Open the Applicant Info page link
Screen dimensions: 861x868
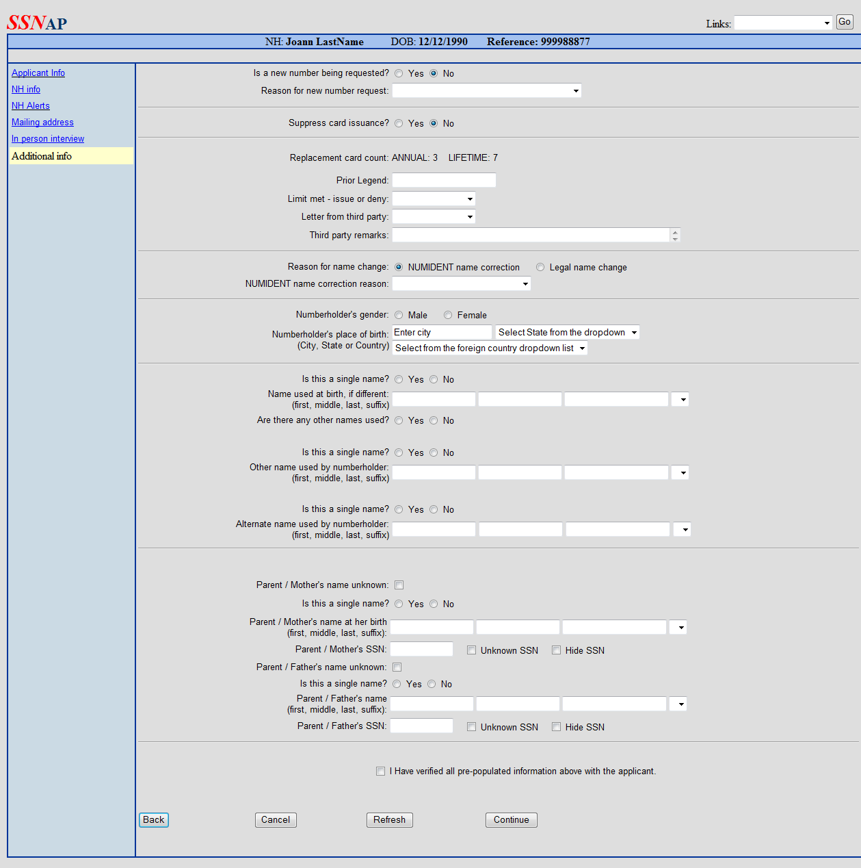[38, 73]
